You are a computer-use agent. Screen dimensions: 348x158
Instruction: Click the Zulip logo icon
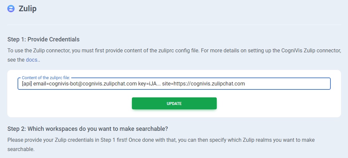click(11, 9)
